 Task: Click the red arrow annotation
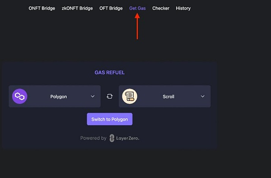pos(137,27)
